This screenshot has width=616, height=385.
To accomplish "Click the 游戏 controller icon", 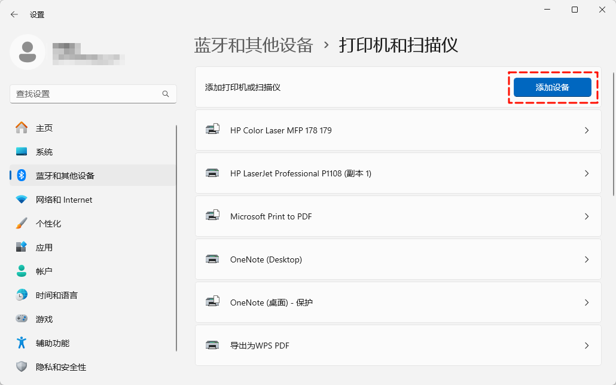I will click(x=22, y=319).
